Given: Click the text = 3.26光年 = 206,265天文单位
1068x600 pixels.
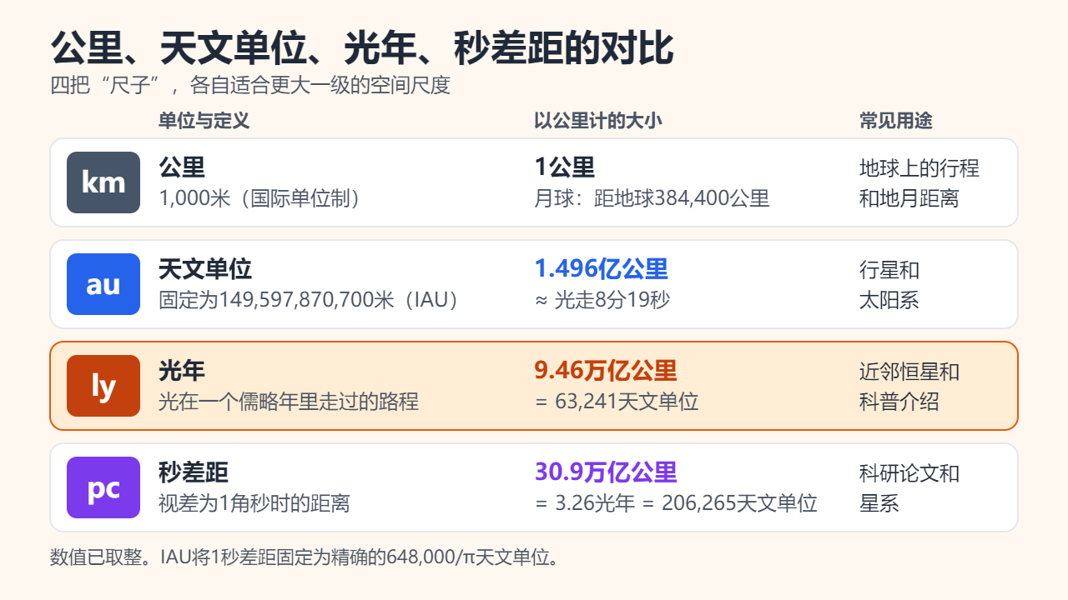Looking at the screenshot, I should point(676,503).
